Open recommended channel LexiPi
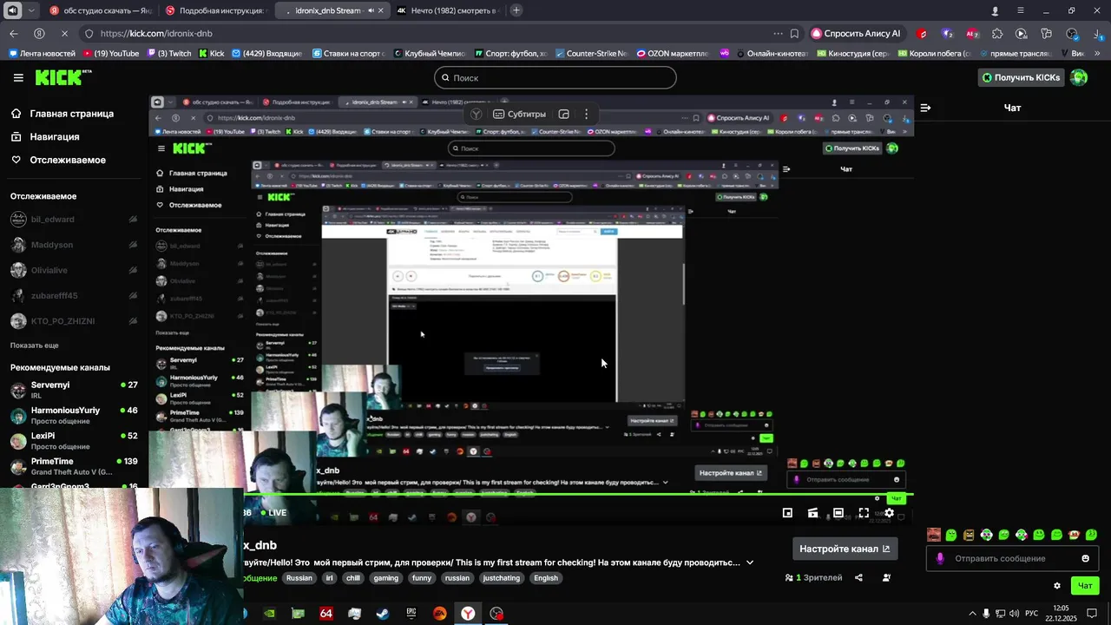The height and width of the screenshot is (625, 1111). pos(74,441)
